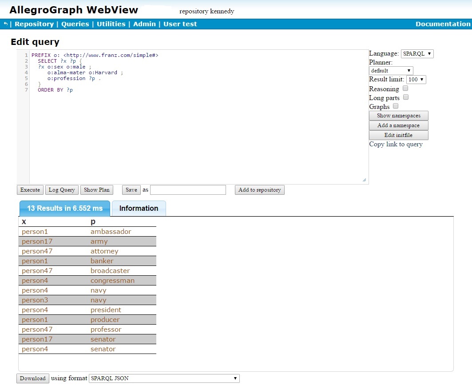
Task: Click the query editor resize handle
Action: [x=365, y=180]
